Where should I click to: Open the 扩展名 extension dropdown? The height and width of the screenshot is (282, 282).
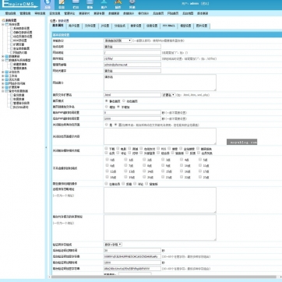[168, 95]
